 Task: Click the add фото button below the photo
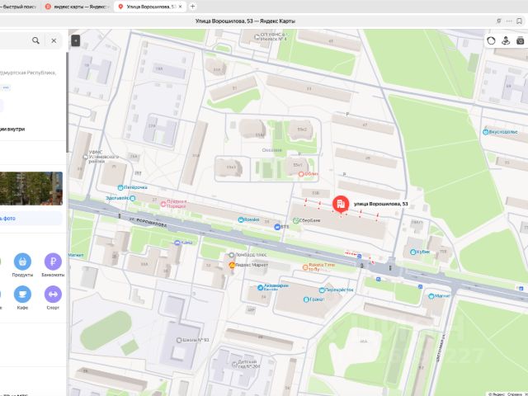coord(31,218)
